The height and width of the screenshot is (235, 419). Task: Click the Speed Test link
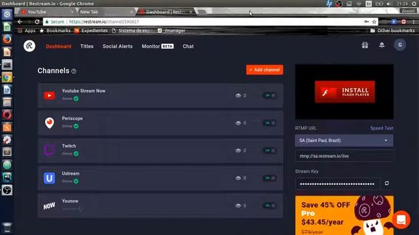(x=382, y=128)
